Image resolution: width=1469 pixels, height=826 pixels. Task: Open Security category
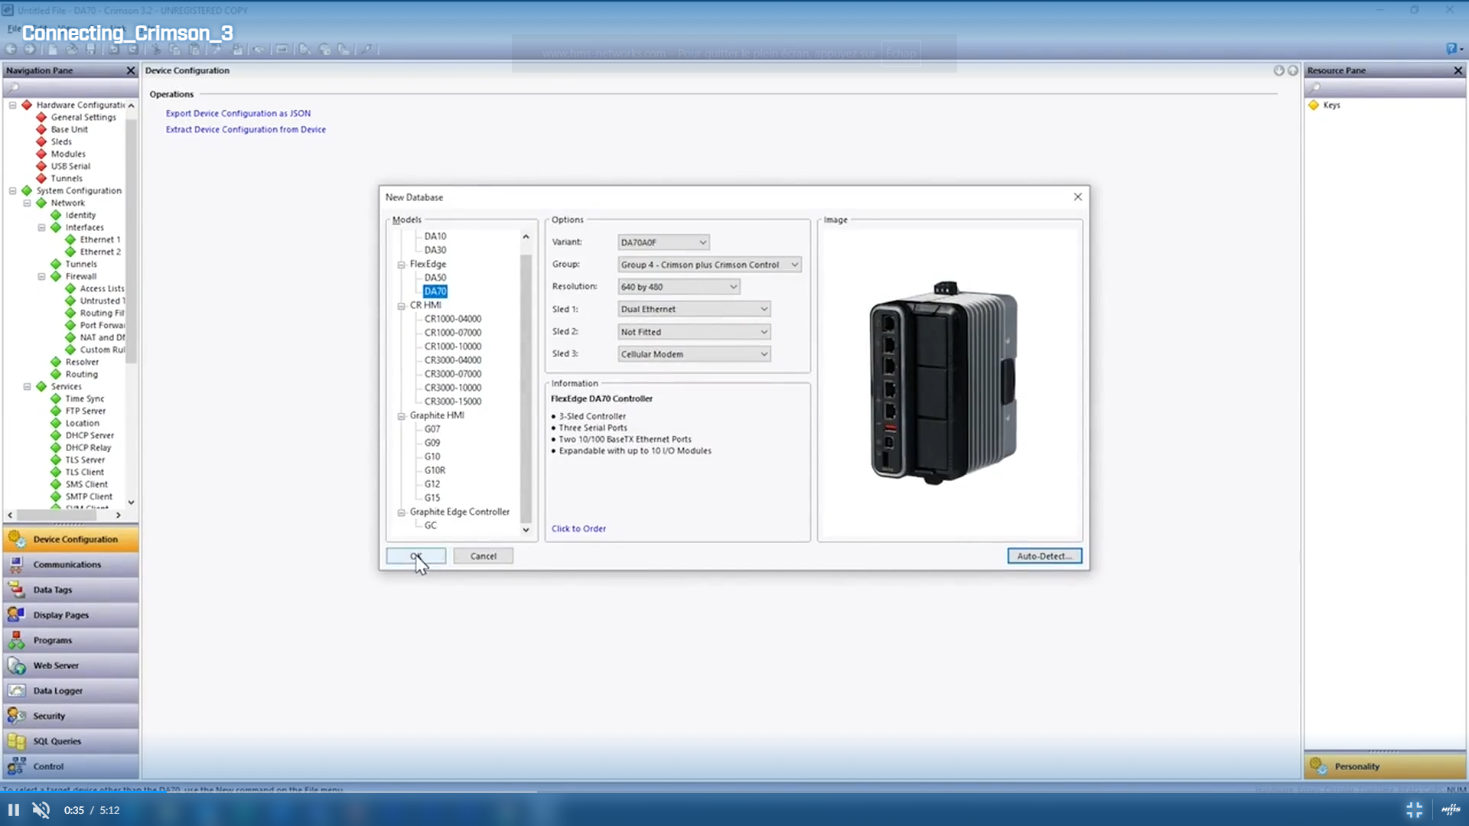pos(70,716)
